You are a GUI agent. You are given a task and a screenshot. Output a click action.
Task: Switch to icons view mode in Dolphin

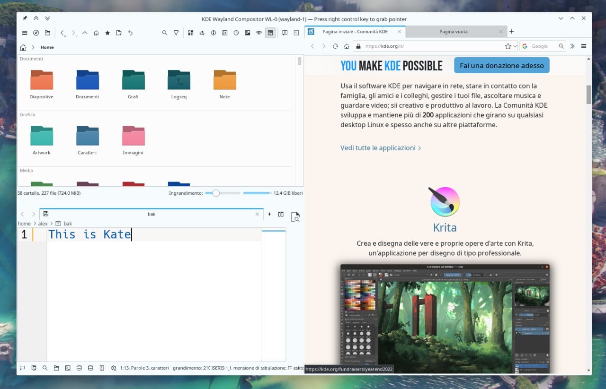coord(191,33)
